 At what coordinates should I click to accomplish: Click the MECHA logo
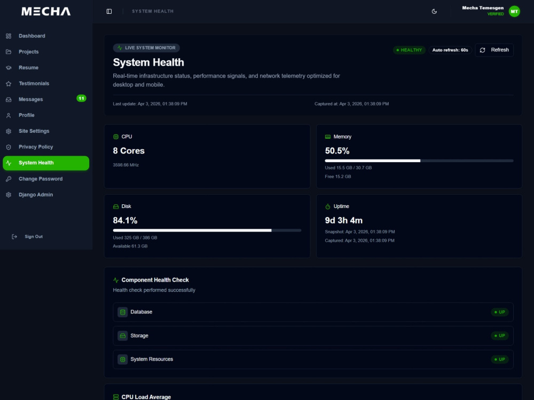(x=46, y=11)
